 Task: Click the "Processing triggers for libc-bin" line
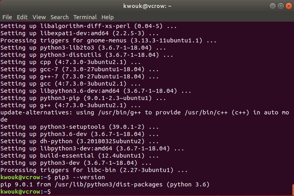(94, 170)
